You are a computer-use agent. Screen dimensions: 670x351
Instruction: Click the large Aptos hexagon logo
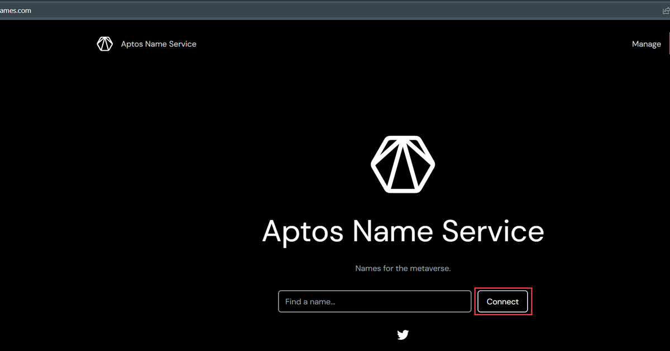[403, 164]
